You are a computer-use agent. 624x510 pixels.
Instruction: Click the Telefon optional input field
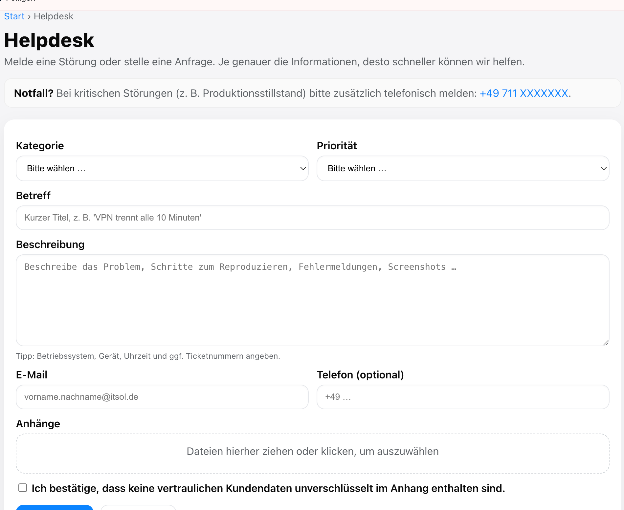tap(463, 397)
